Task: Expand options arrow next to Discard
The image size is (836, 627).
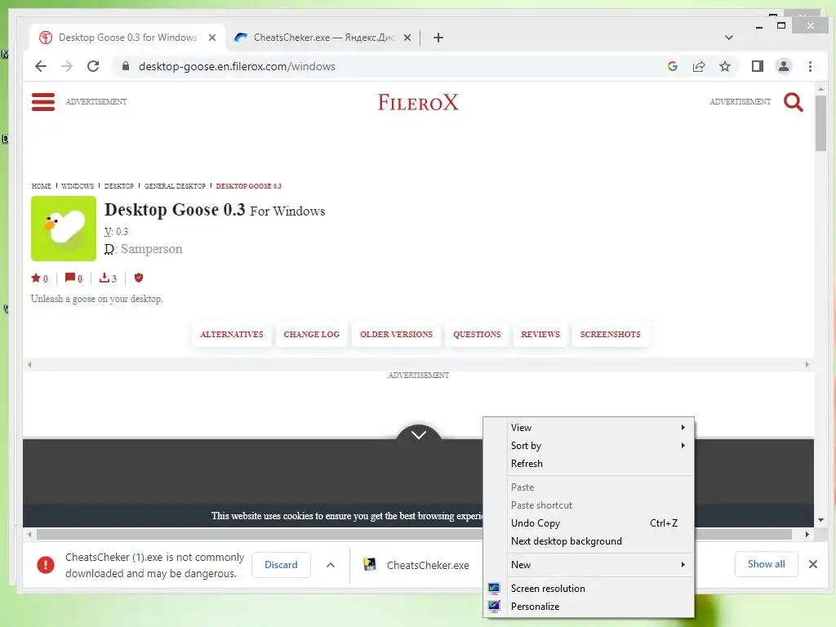Action: coord(331,565)
